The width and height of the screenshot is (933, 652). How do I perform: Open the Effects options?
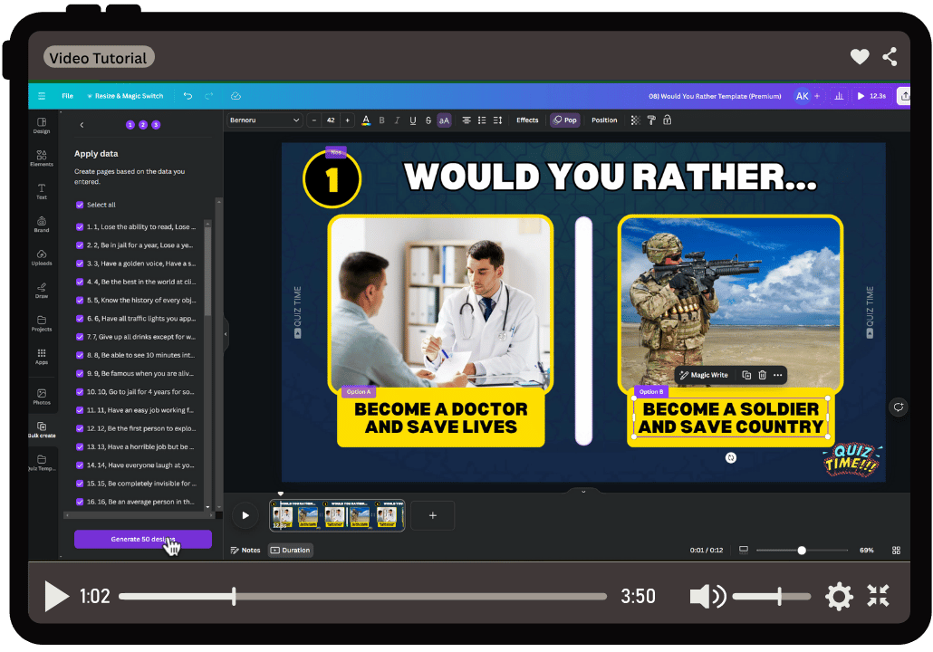[x=527, y=120]
